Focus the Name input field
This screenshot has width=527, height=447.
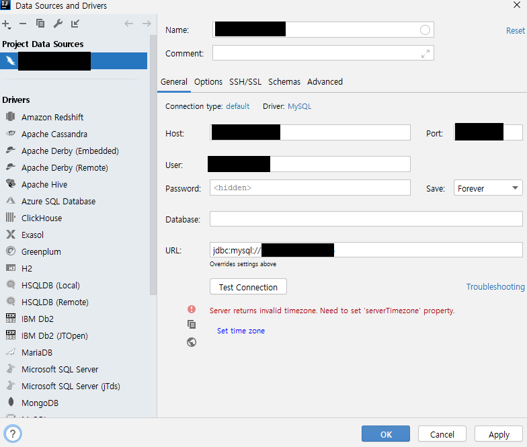point(323,30)
